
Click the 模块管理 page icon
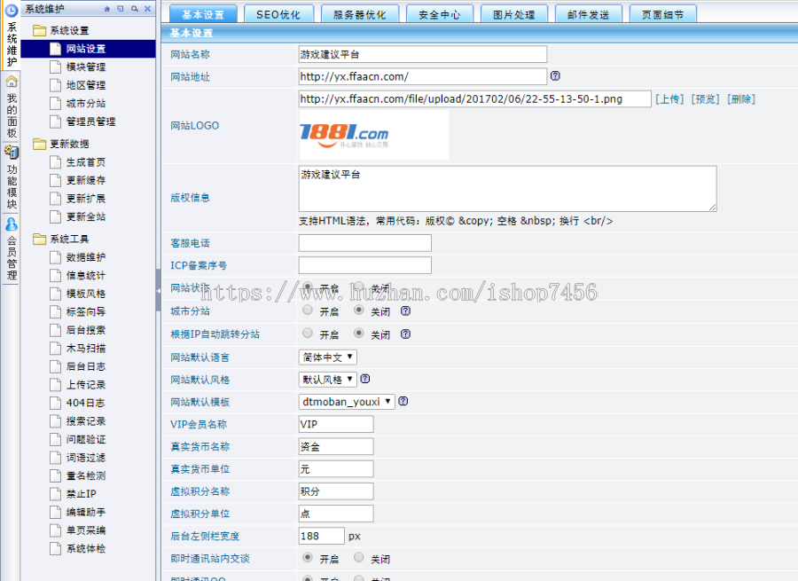(56, 67)
